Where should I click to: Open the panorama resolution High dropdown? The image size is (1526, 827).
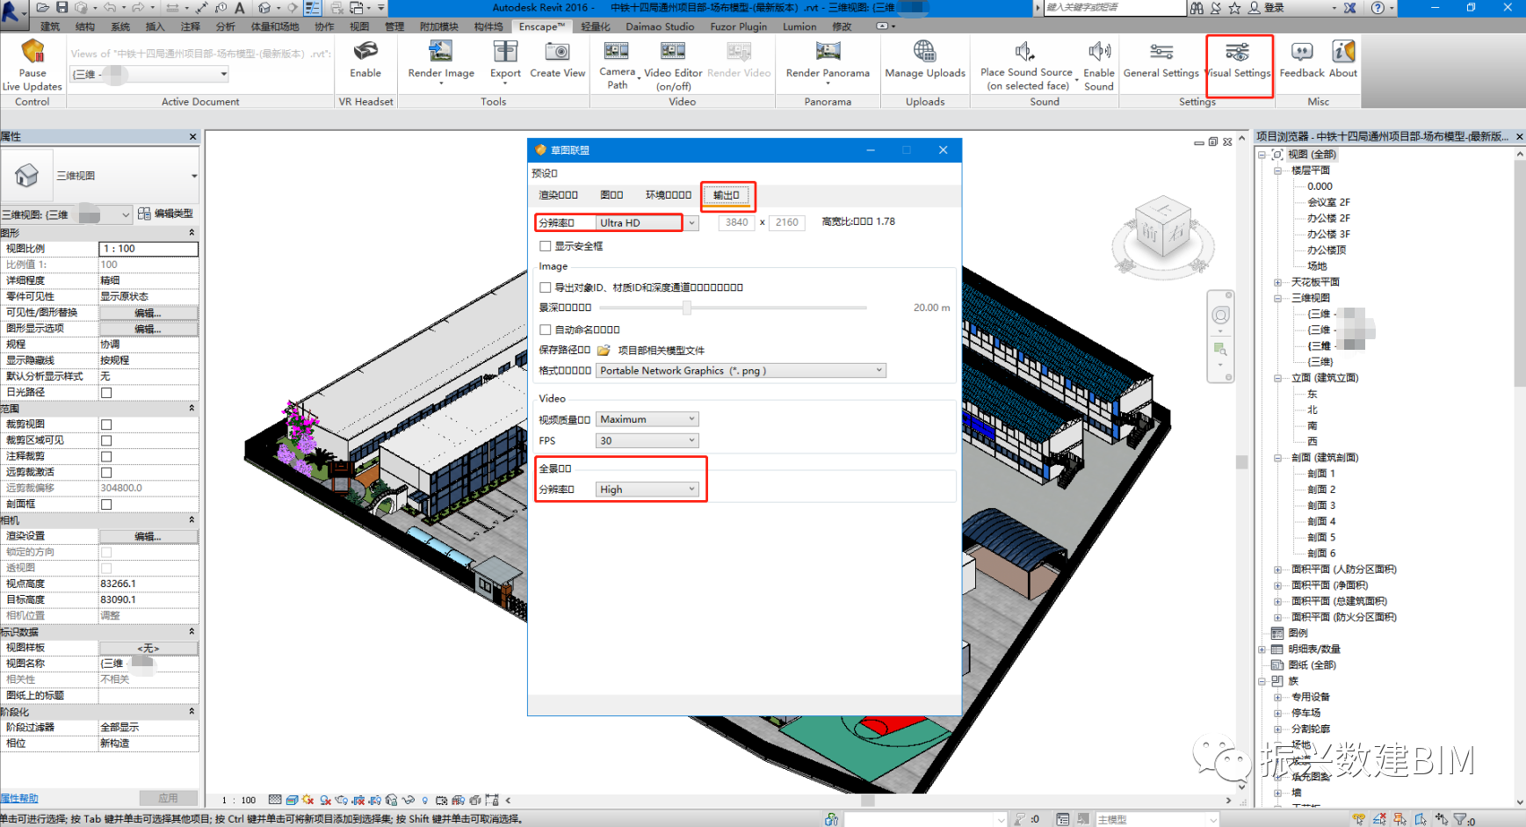click(x=647, y=490)
